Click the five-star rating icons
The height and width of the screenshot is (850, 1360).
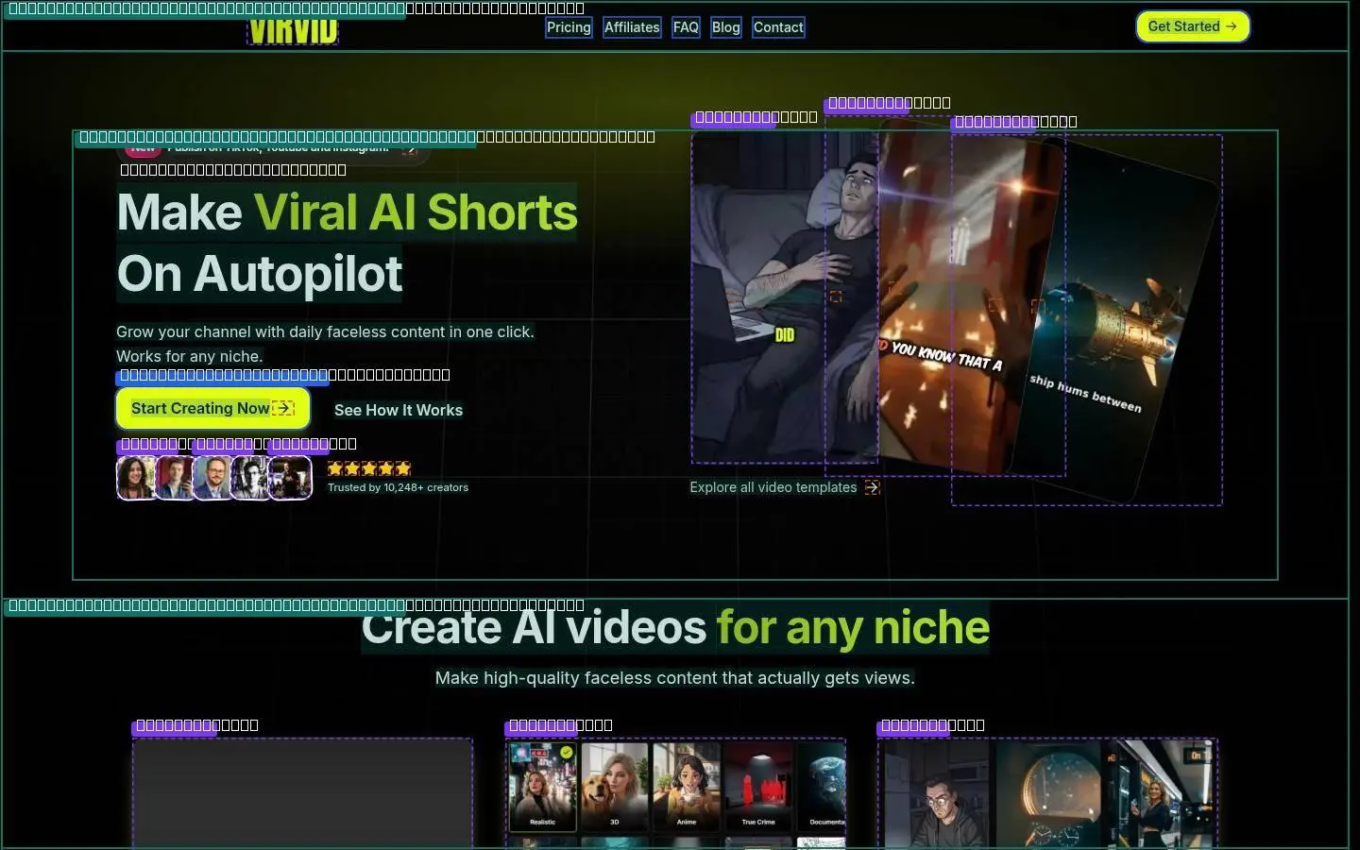tap(369, 468)
